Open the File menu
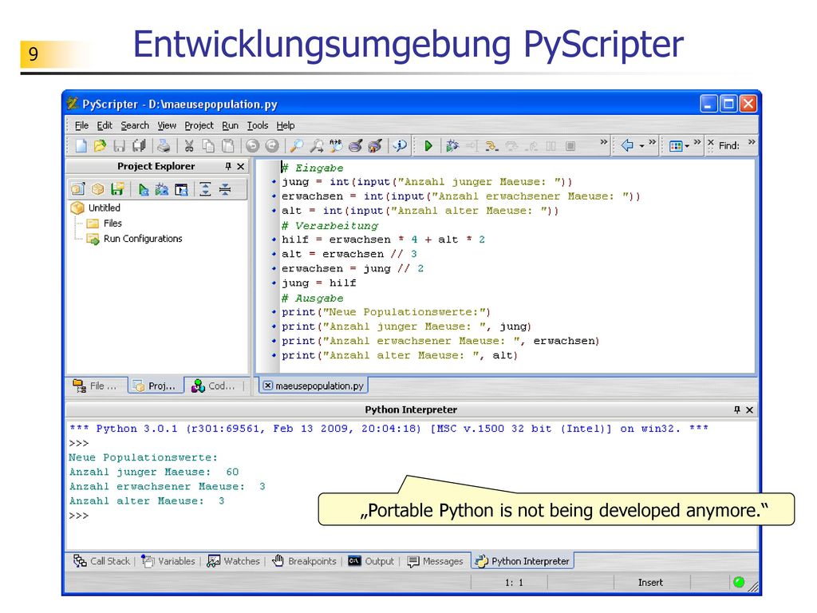The image size is (817, 613). coord(82,125)
